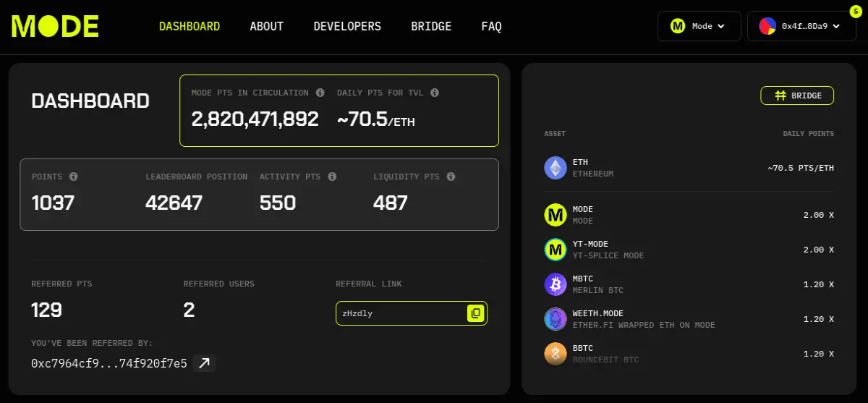Image resolution: width=868 pixels, height=403 pixels.
Task: Click info icon beside Mode Pts in Circulation
Action: point(320,93)
